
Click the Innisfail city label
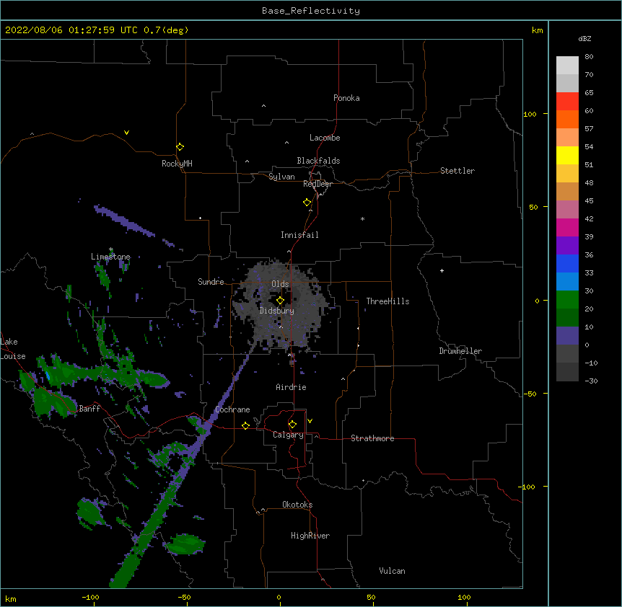pyautogui.click(x=299, y=235)
